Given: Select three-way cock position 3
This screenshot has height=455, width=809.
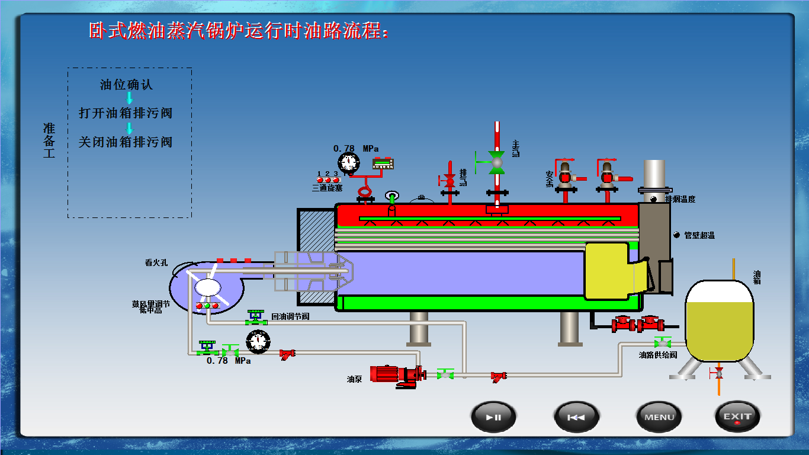Looking at the screenshot, I should (336, 180).
